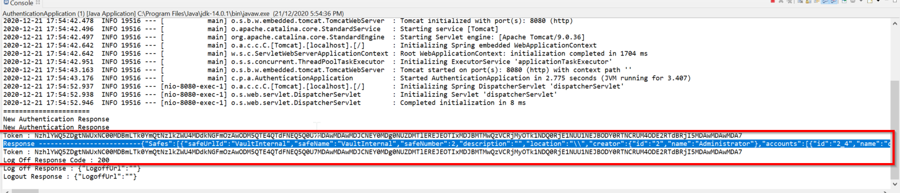This screenshot has width=900, height=193.
Task: Click 'Completed initialization in 8 ms' line
Action: point(265,103)
